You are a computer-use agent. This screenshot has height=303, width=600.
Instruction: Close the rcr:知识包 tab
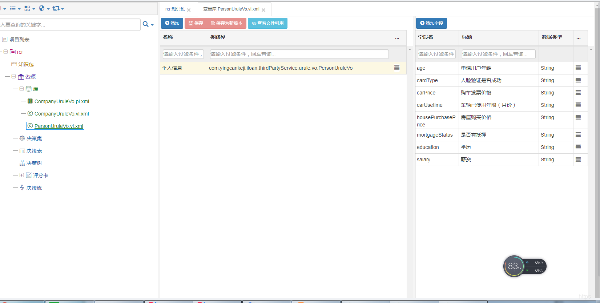tap(189, 10)
